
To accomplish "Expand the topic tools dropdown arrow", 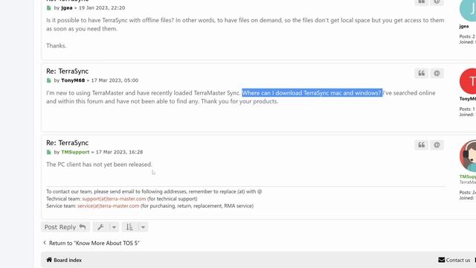I will 114,227.
